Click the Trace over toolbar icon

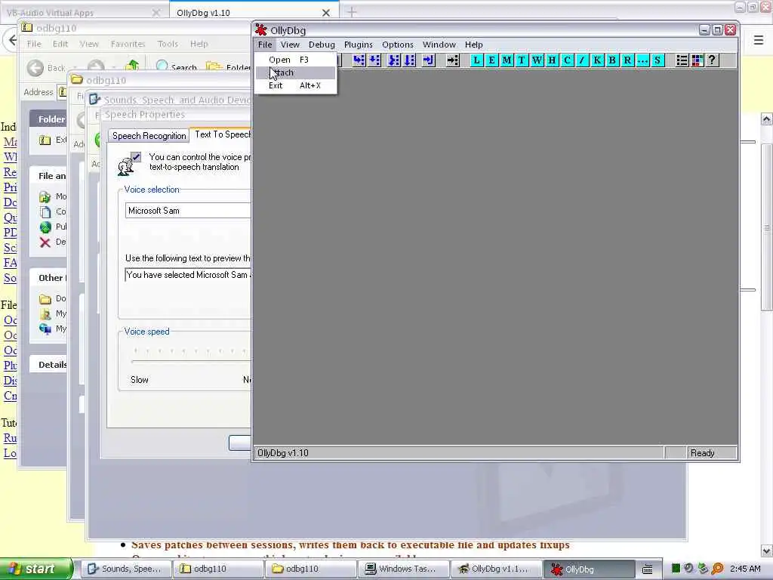coord(410,60)
